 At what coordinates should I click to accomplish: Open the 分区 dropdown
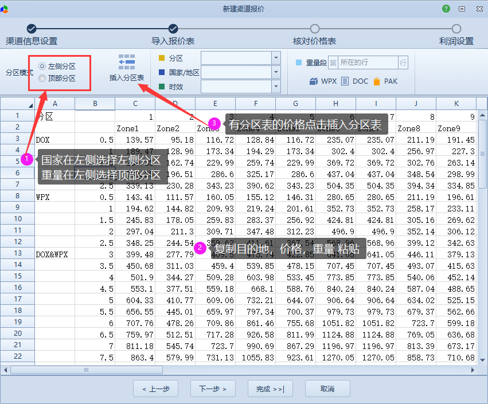(276, 58)
